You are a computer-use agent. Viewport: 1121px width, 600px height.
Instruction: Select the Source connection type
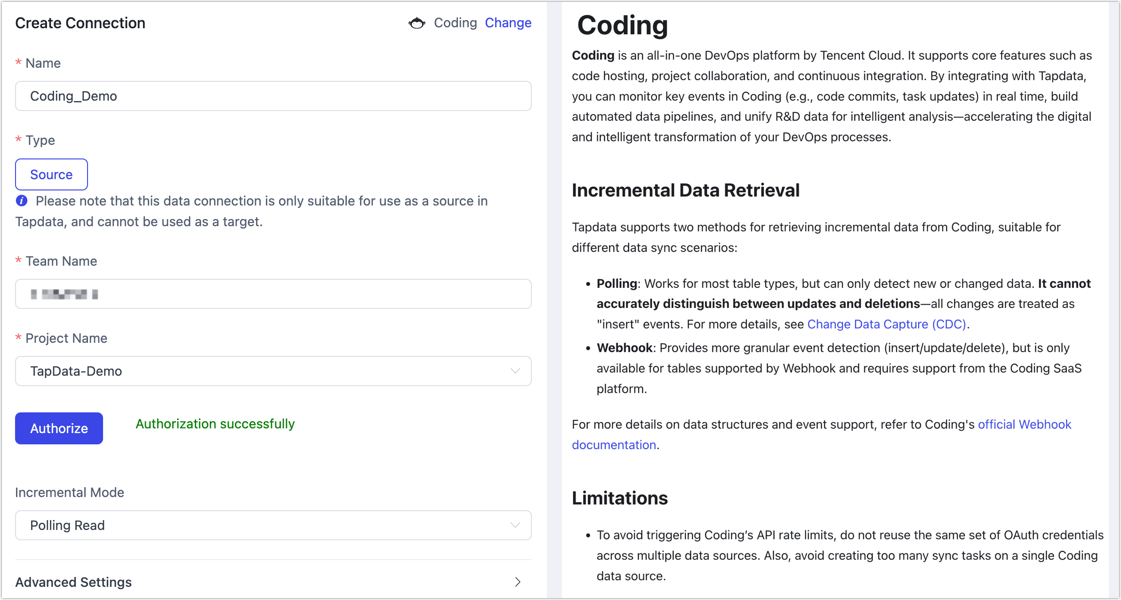[x=51, y=174]
